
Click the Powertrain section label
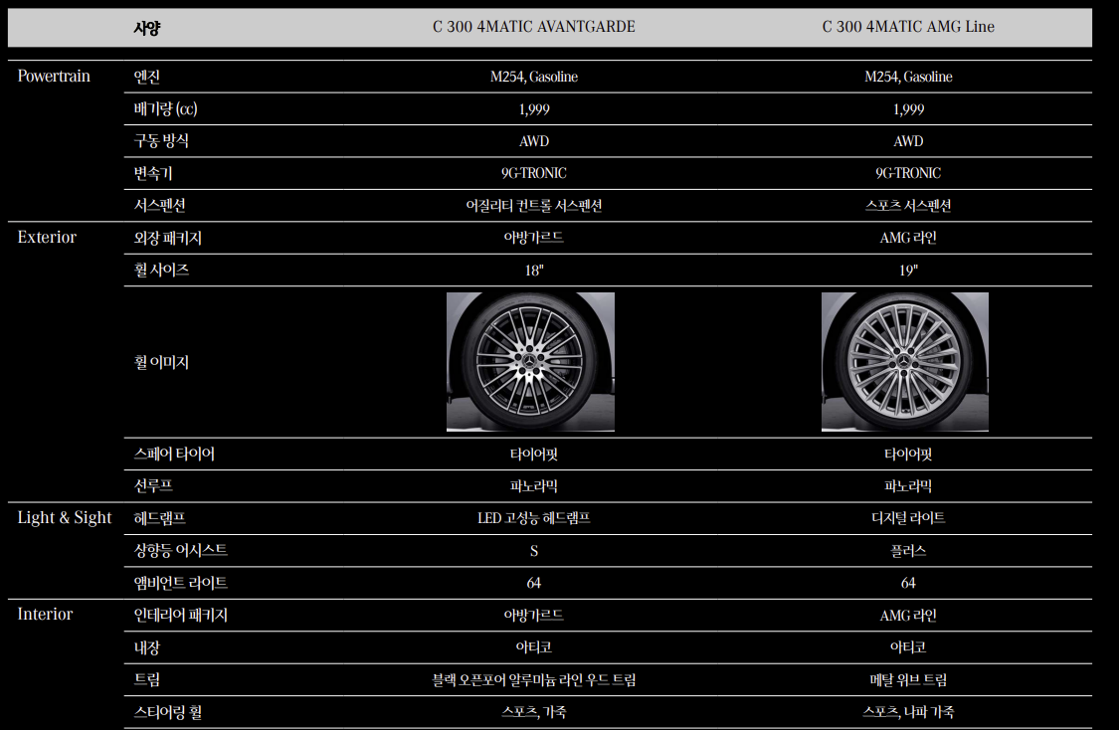pos(54,76)
